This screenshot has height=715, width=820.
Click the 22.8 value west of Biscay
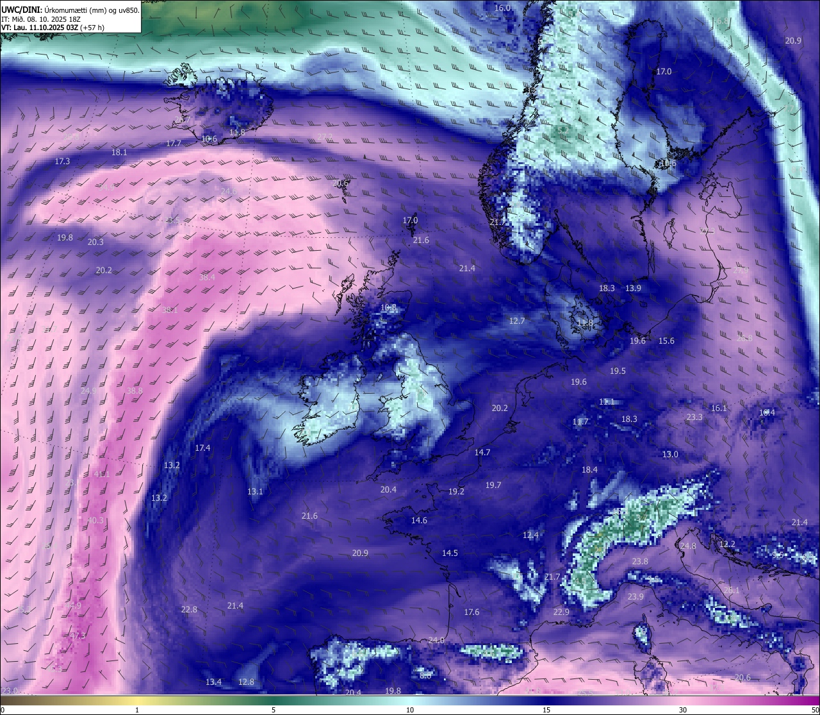pos(189,609)
